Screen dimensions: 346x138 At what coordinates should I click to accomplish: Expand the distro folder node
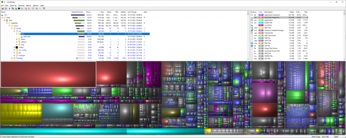pos(17,39)
